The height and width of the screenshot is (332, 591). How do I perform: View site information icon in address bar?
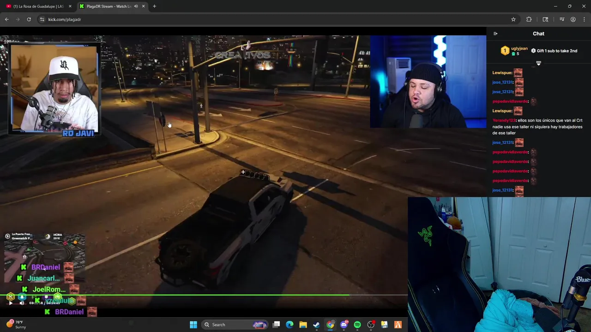[42, 19]
